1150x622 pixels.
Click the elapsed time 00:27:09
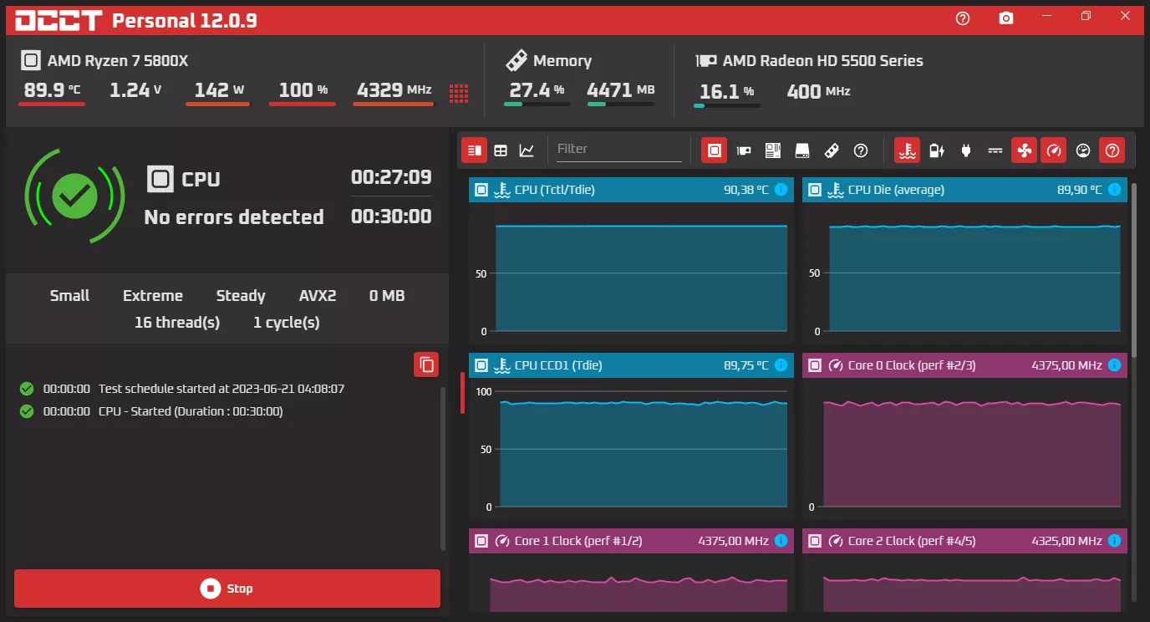coord(391,177)
